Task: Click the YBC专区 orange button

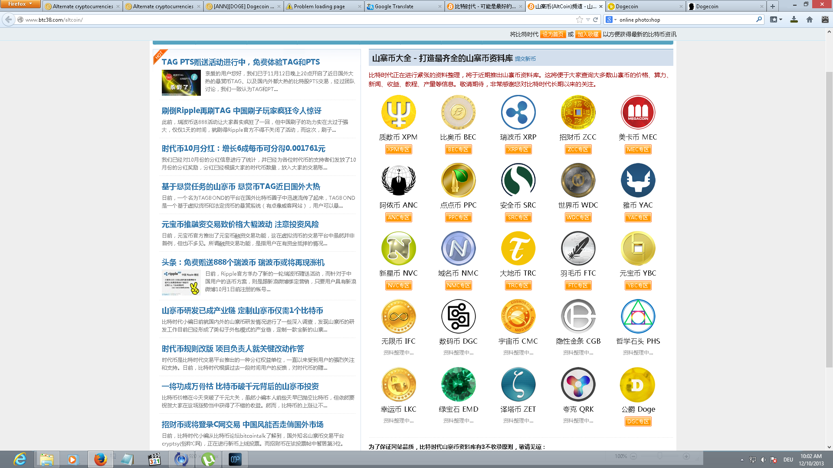Action: coord(638,286)
